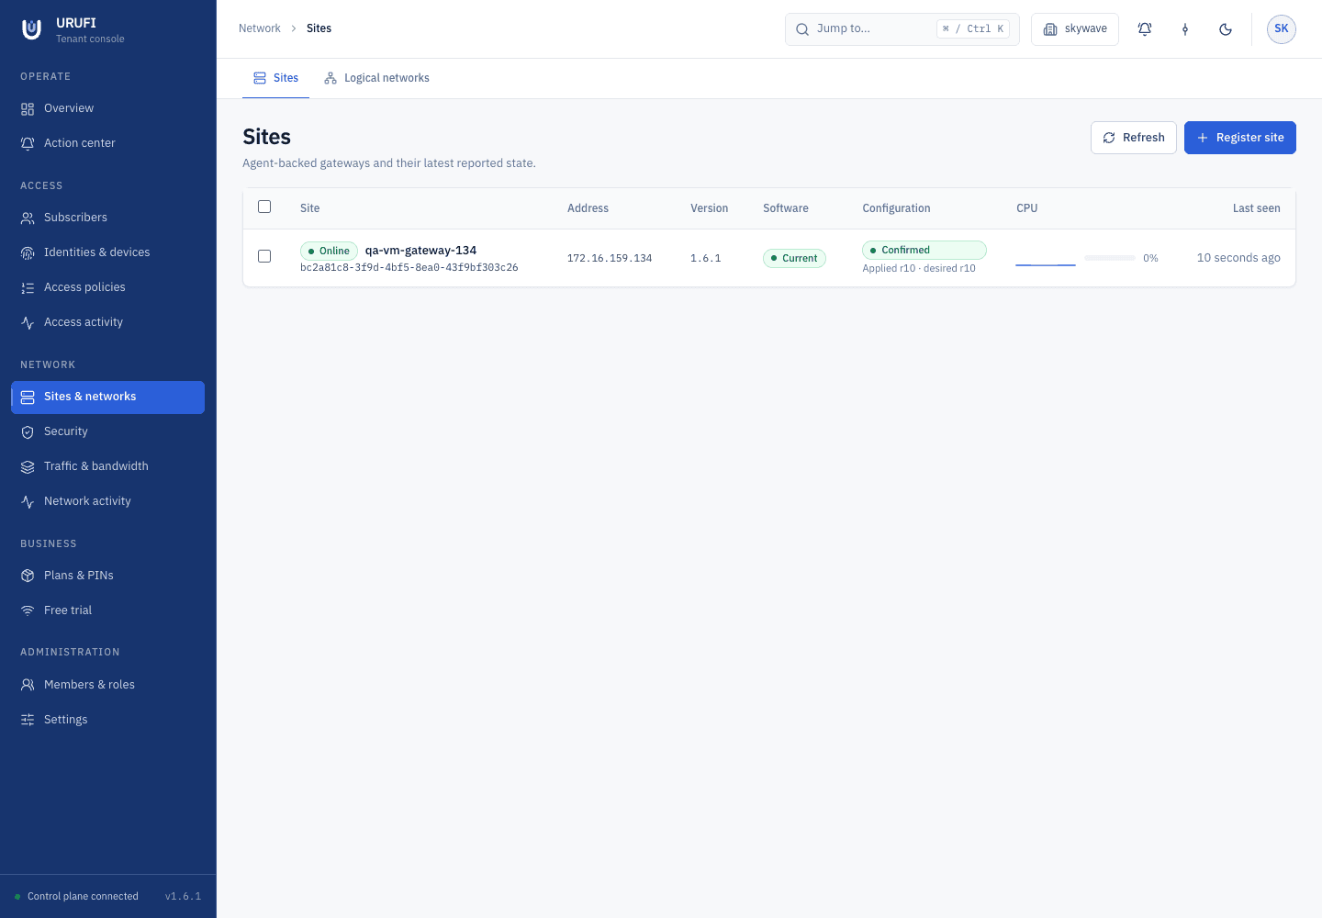Click the Current software badge

[x=794, y=258]
